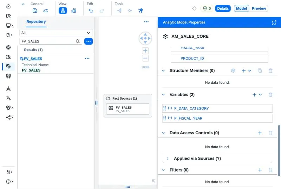
Task: Select the FV_SALES fact source node
Action: (x=128, y=109)
